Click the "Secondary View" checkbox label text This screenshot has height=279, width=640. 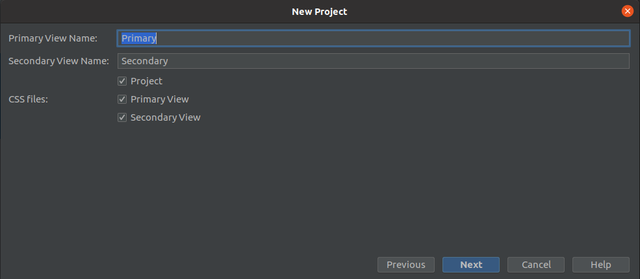[x=165, y=117]
